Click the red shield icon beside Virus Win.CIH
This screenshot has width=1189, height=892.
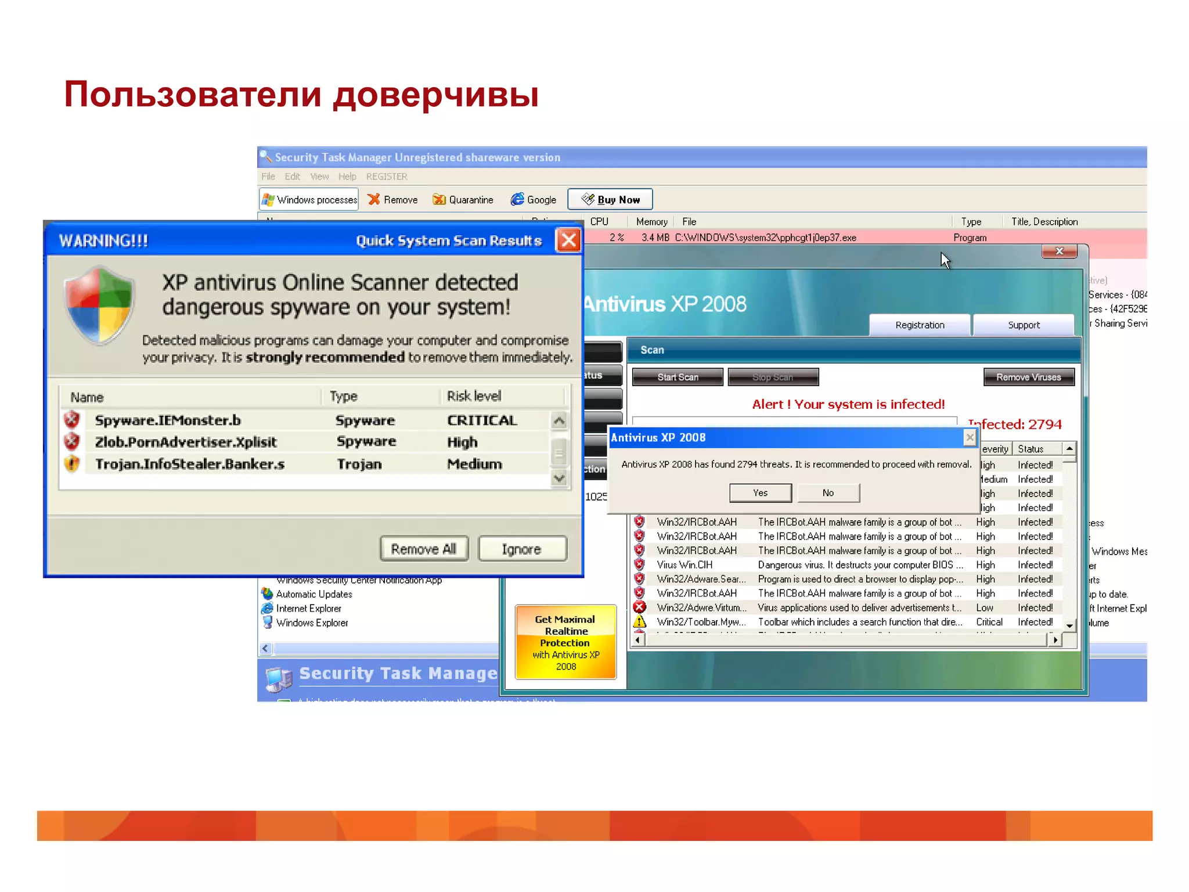639,564
